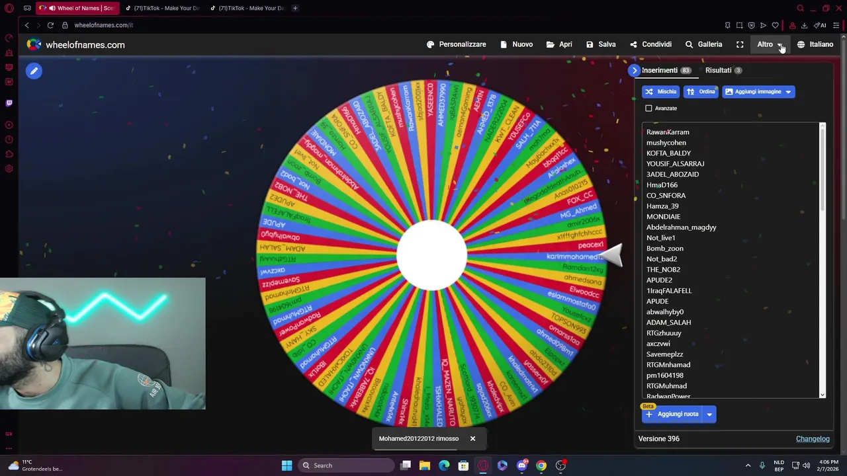This screenshot has height=476, width=847.
Task: Click the site lock icon
Action: tap(65, 25)
